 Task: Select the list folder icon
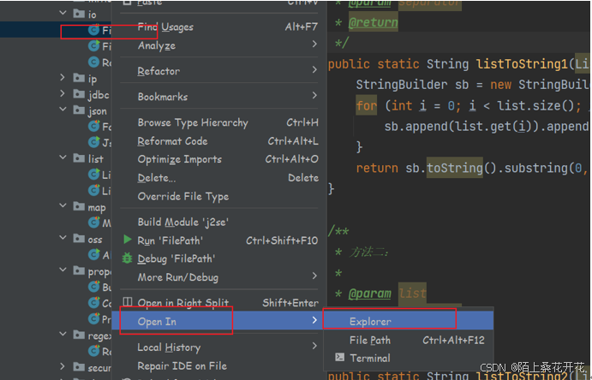tap(79, 158)
